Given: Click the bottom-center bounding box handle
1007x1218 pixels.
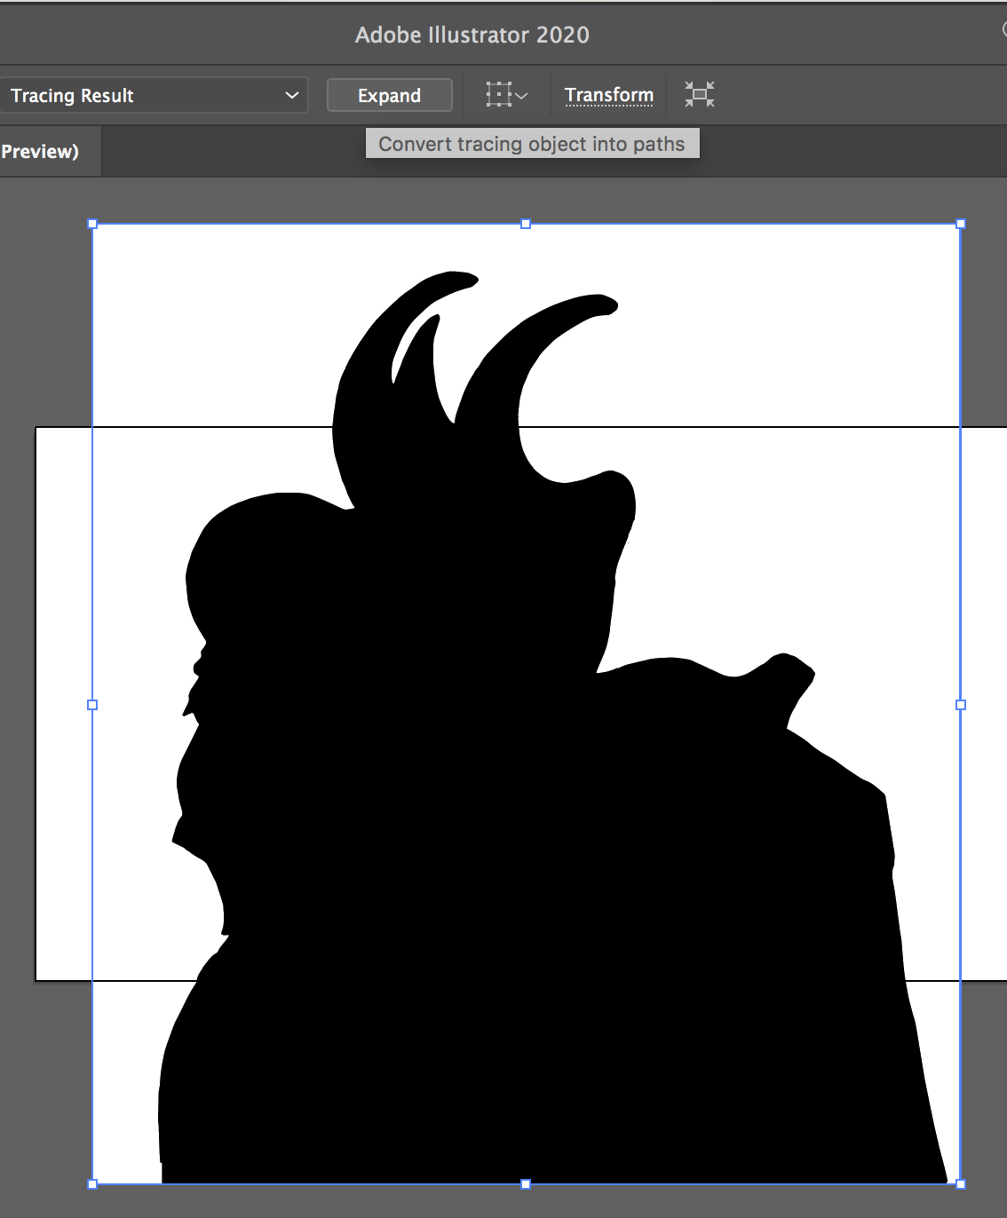Looking at the screenshot, I should tap(526, 1183).
